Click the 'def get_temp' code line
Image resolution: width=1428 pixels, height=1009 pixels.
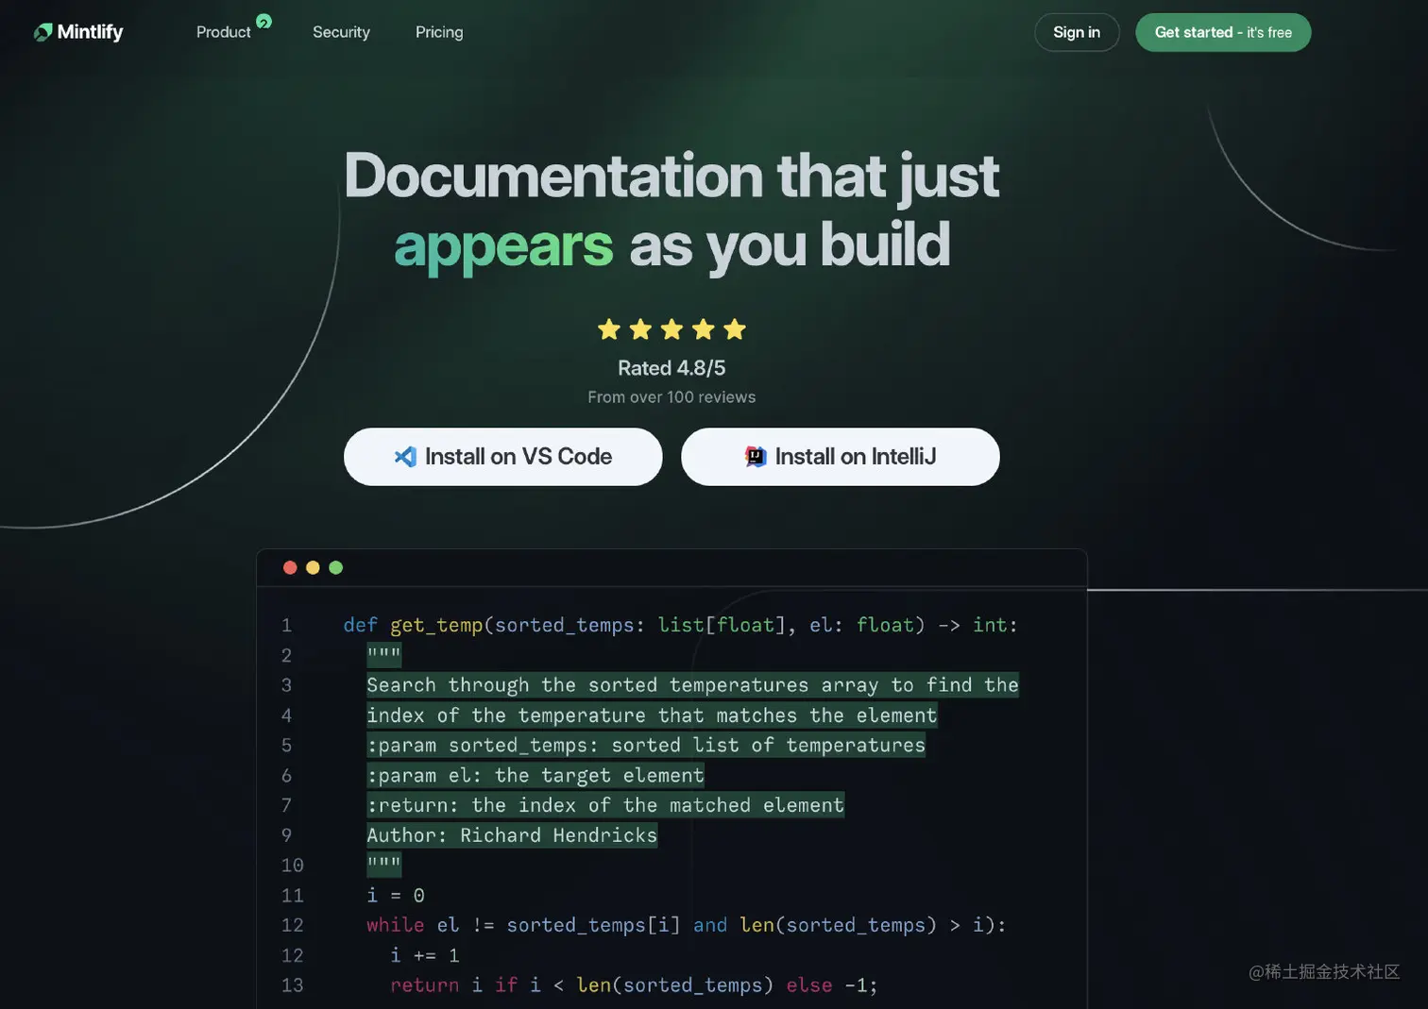click(680, 625)
